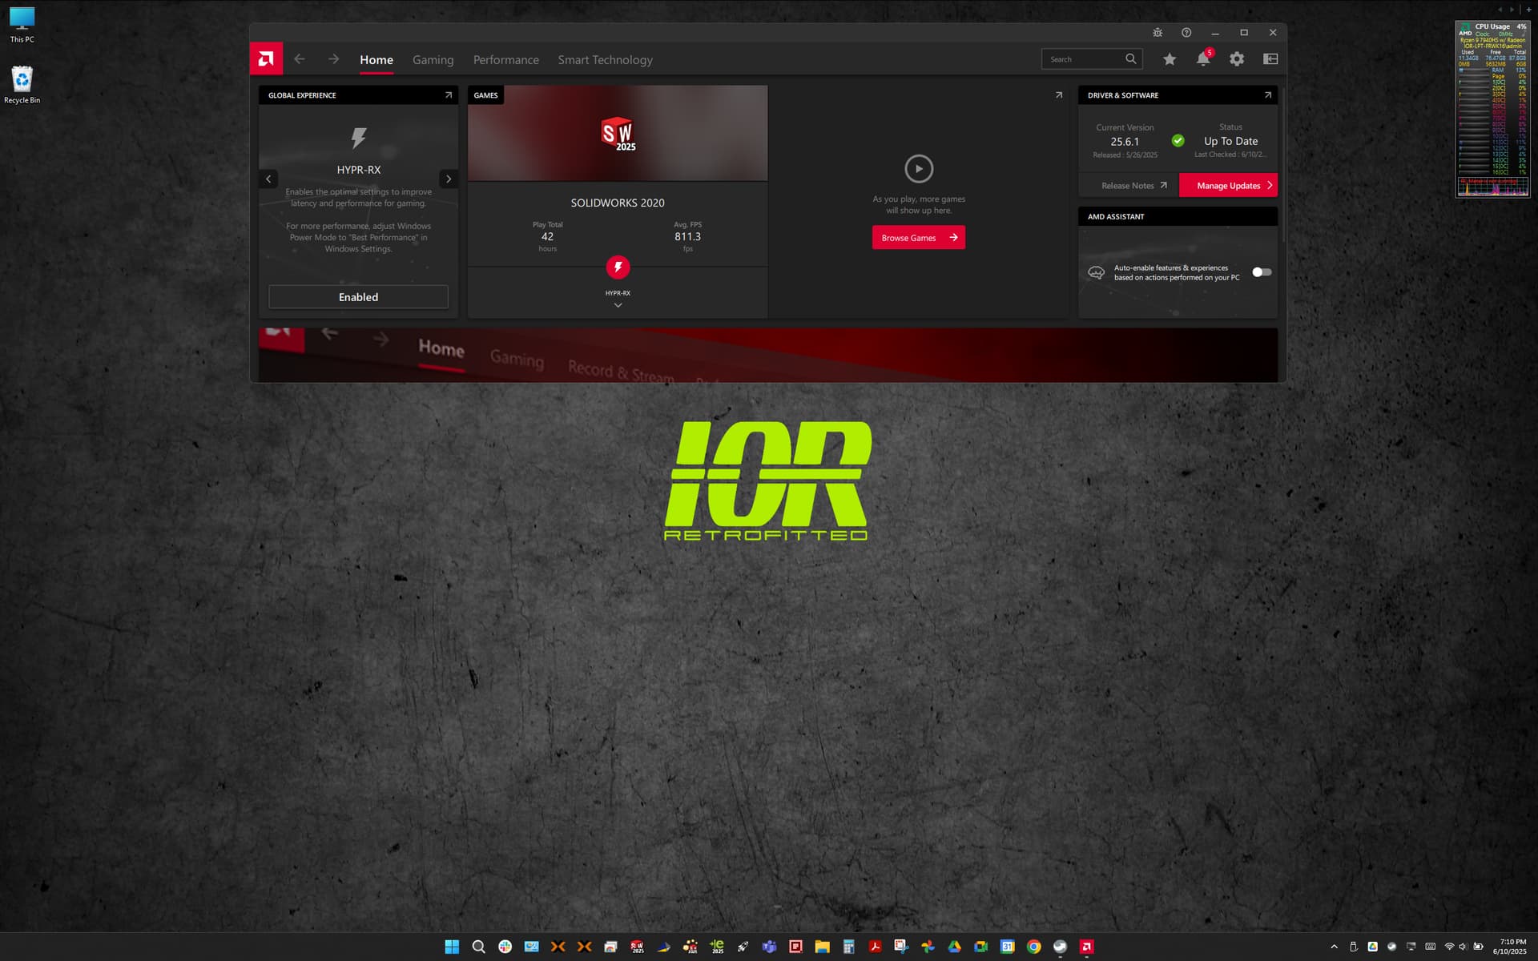The image size is (1538, 961).
Task: Open the Home tab
Action: (x=376, y=60)
